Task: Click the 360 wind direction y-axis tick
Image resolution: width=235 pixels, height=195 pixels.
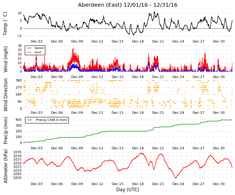Action: pos(19,80)
